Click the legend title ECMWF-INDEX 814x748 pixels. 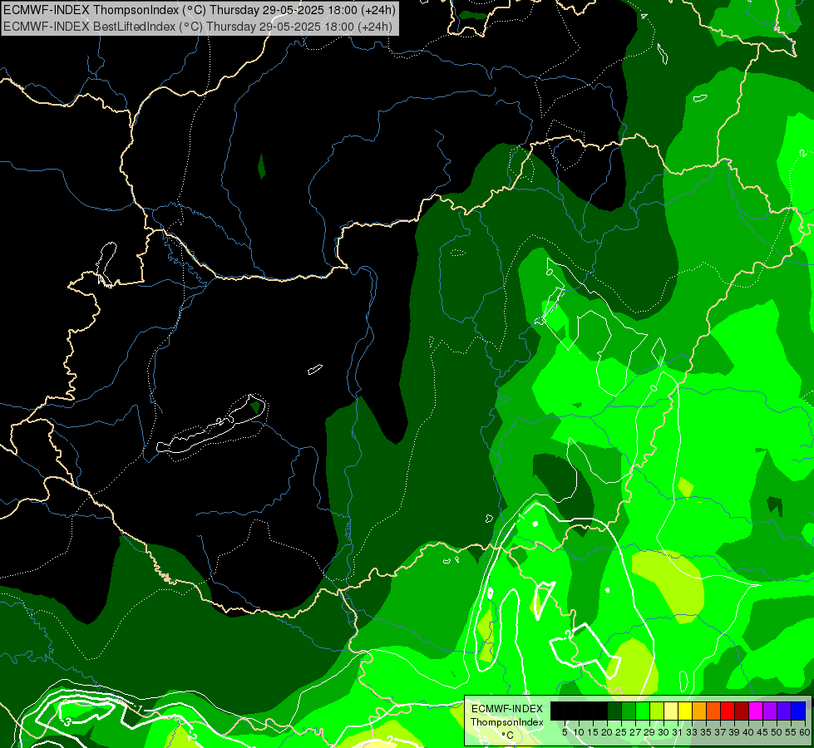coord(507,709)
